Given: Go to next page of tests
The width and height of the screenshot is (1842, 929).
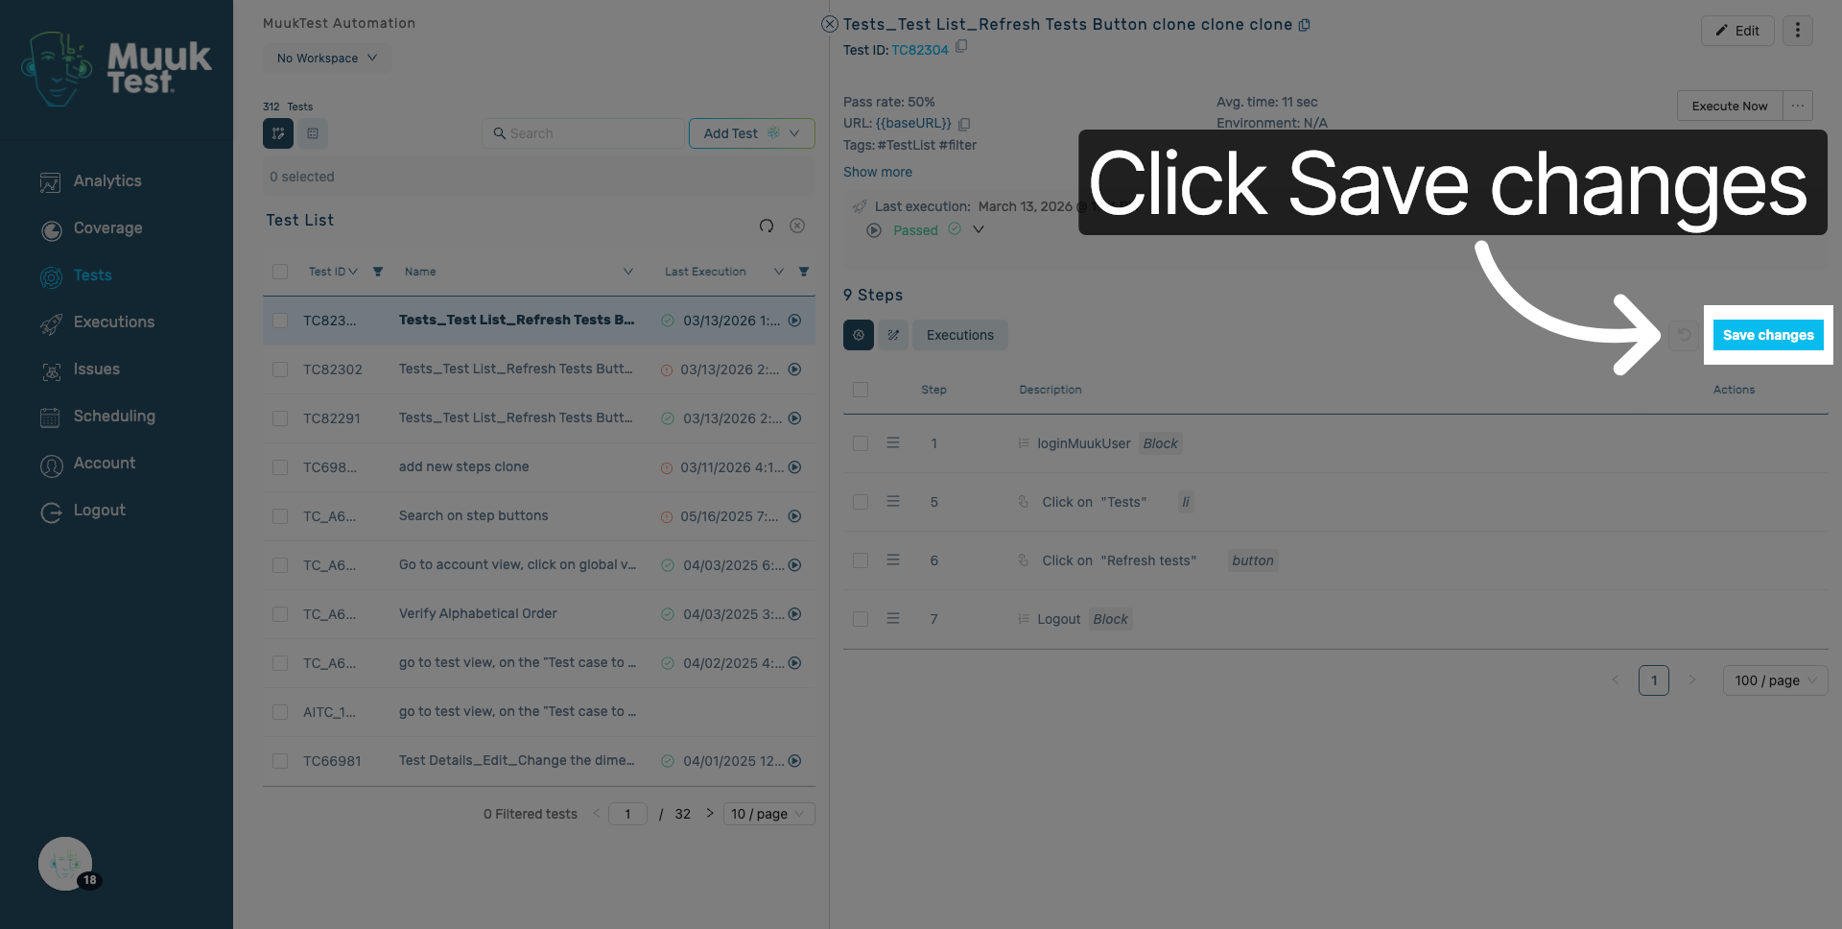Looking at the screenshot, I should click(x=710, y=813).
